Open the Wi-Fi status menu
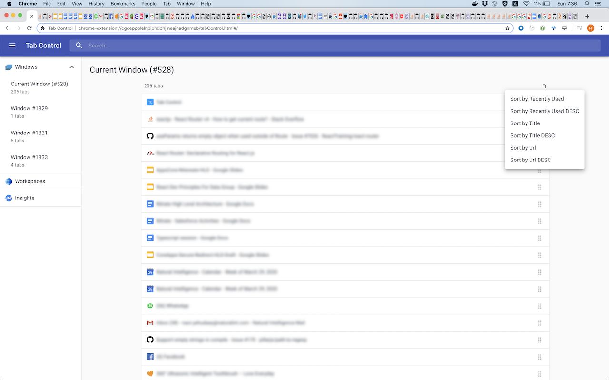The height and width of the screenshot is (380, 609). (526, 4)
